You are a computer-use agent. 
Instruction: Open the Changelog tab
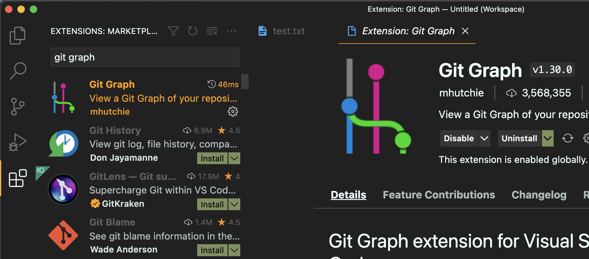539,195
